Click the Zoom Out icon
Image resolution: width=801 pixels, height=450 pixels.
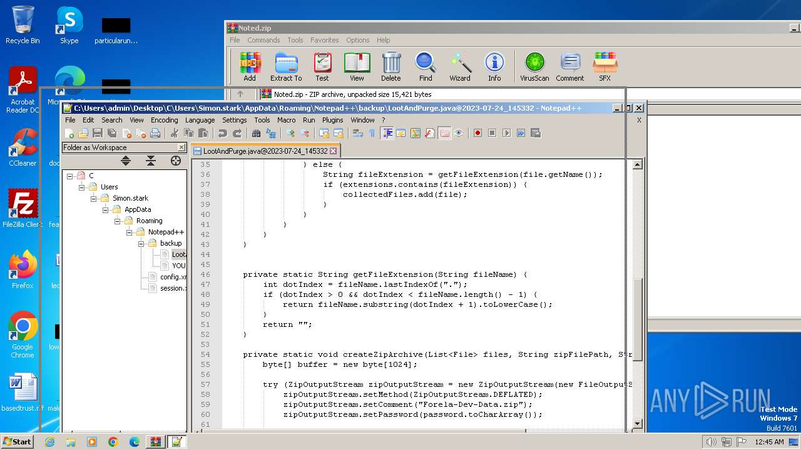click(305, 133)
